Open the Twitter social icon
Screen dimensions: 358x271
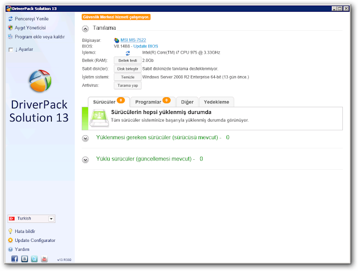point(34,259)
